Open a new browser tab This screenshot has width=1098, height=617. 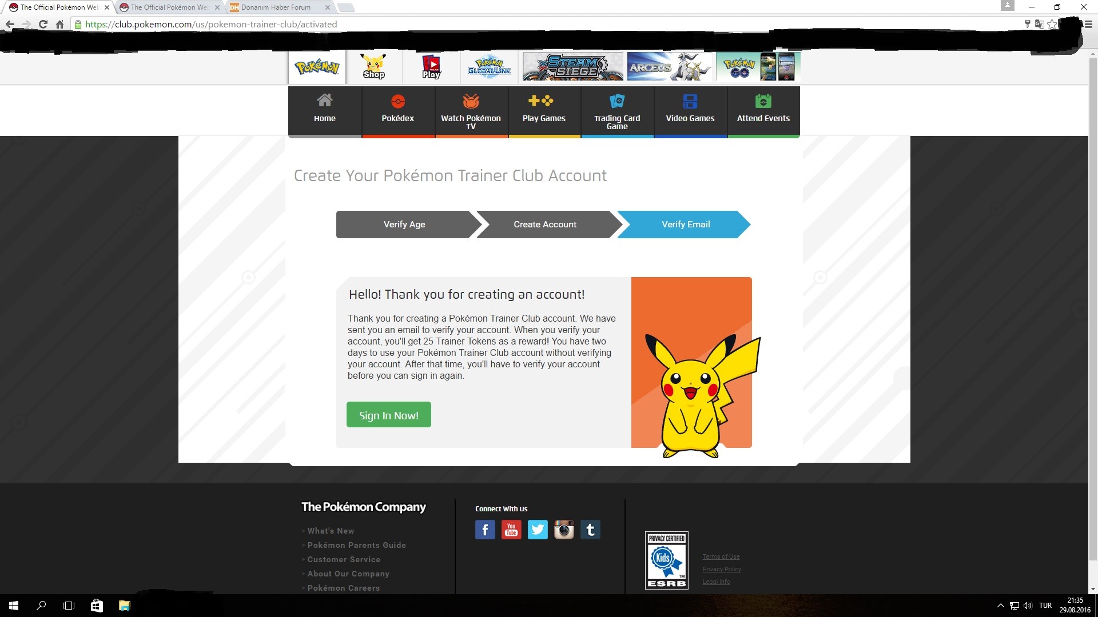tap(346, 7)
